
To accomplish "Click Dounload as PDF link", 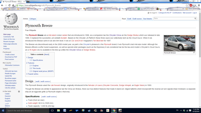I will click(11, 57).
